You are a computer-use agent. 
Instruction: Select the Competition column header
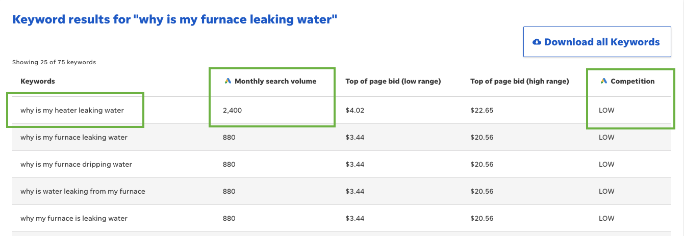632,81
